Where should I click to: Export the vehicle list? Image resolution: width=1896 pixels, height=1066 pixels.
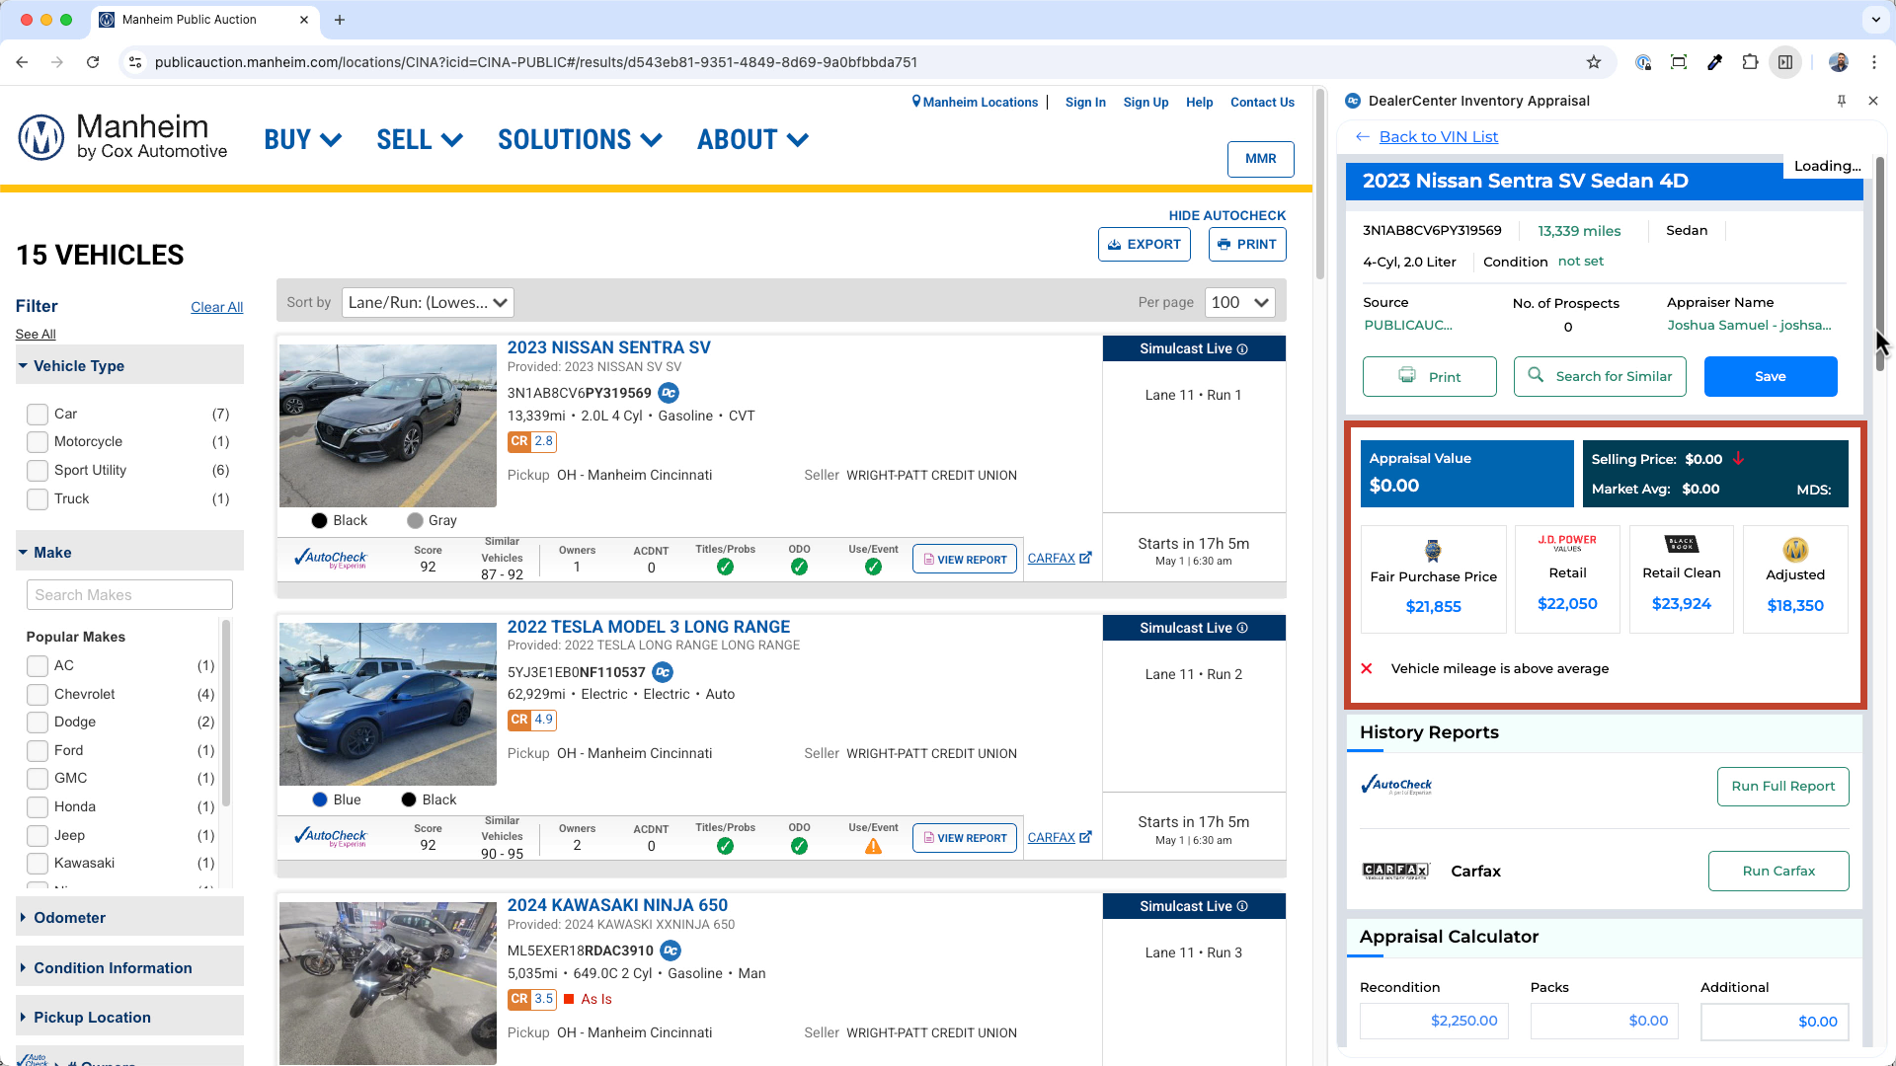[x=1145, y=245]
